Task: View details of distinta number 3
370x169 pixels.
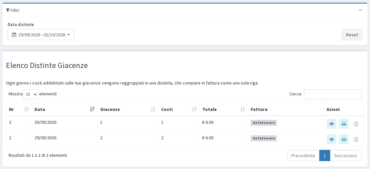Action: tap(331, 124)
